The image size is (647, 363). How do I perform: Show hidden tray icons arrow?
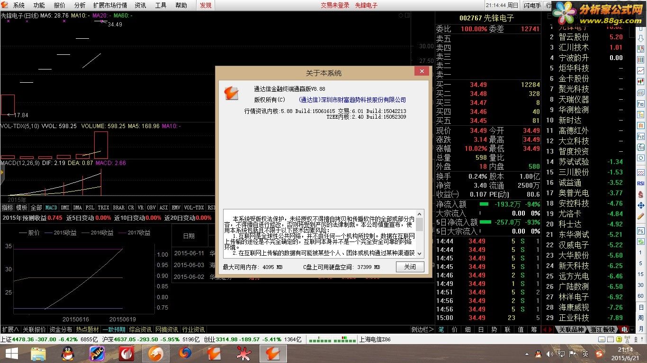click(527, 354)
